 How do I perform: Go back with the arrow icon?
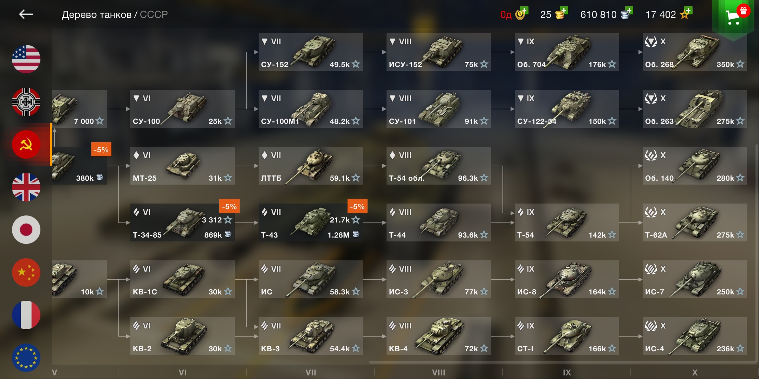(26, 14)
